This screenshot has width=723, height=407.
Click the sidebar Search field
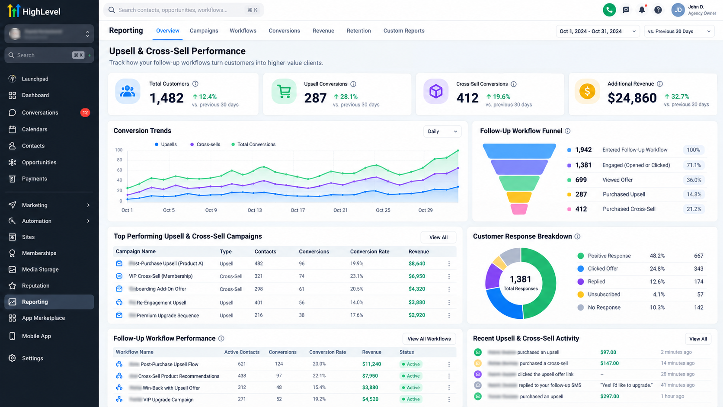pos(49,55)
